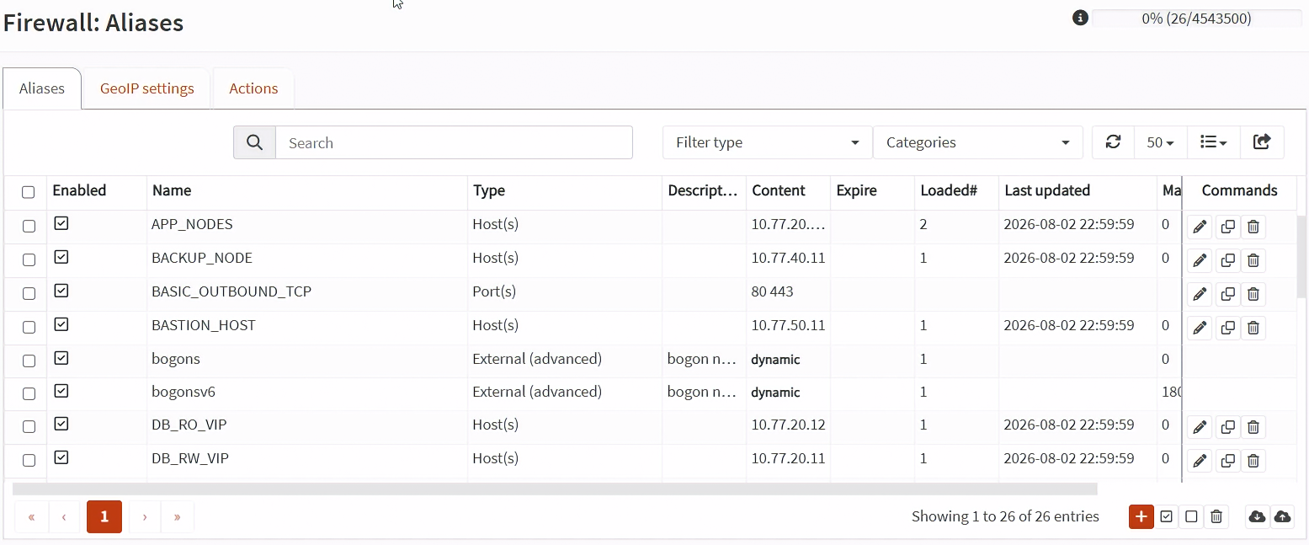Delete the BACKUP_NODE alias
The height and width of the screenshot is (545, 1309).
point(1253,260)
